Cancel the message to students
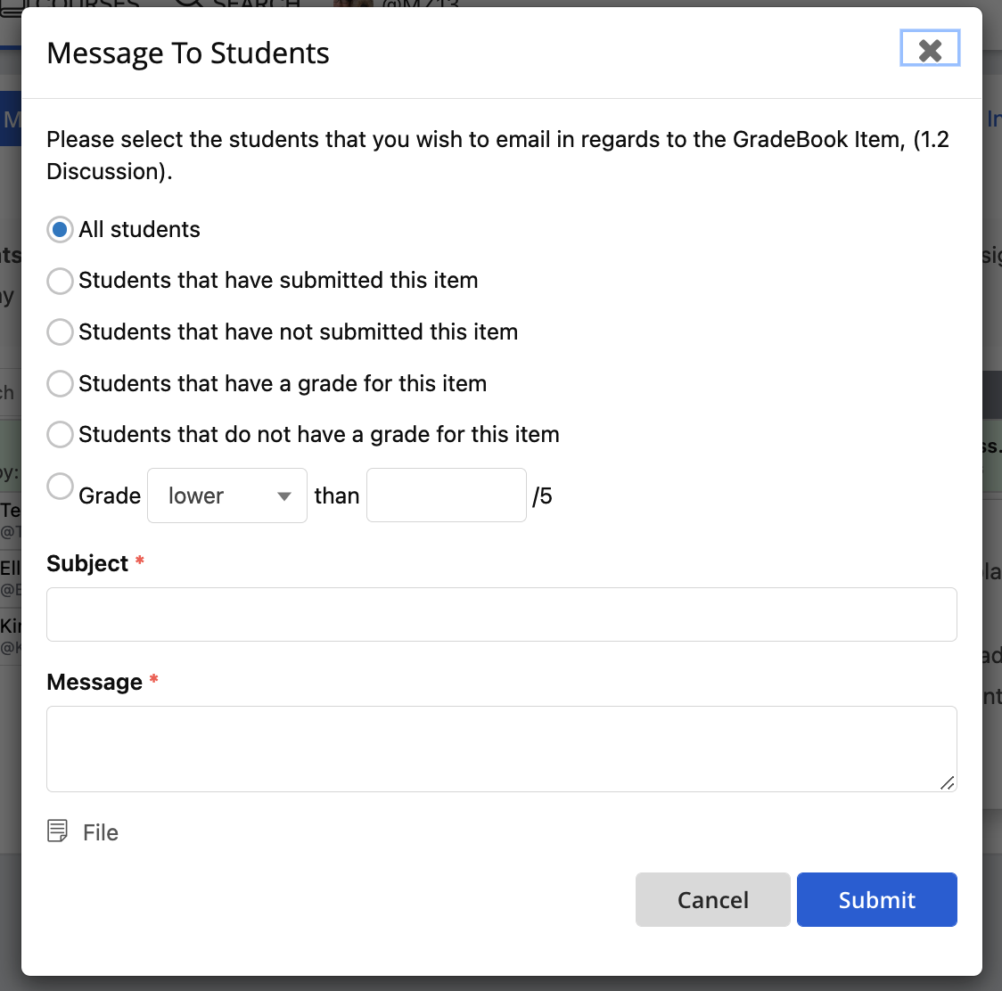 click(x=712, y=899)
